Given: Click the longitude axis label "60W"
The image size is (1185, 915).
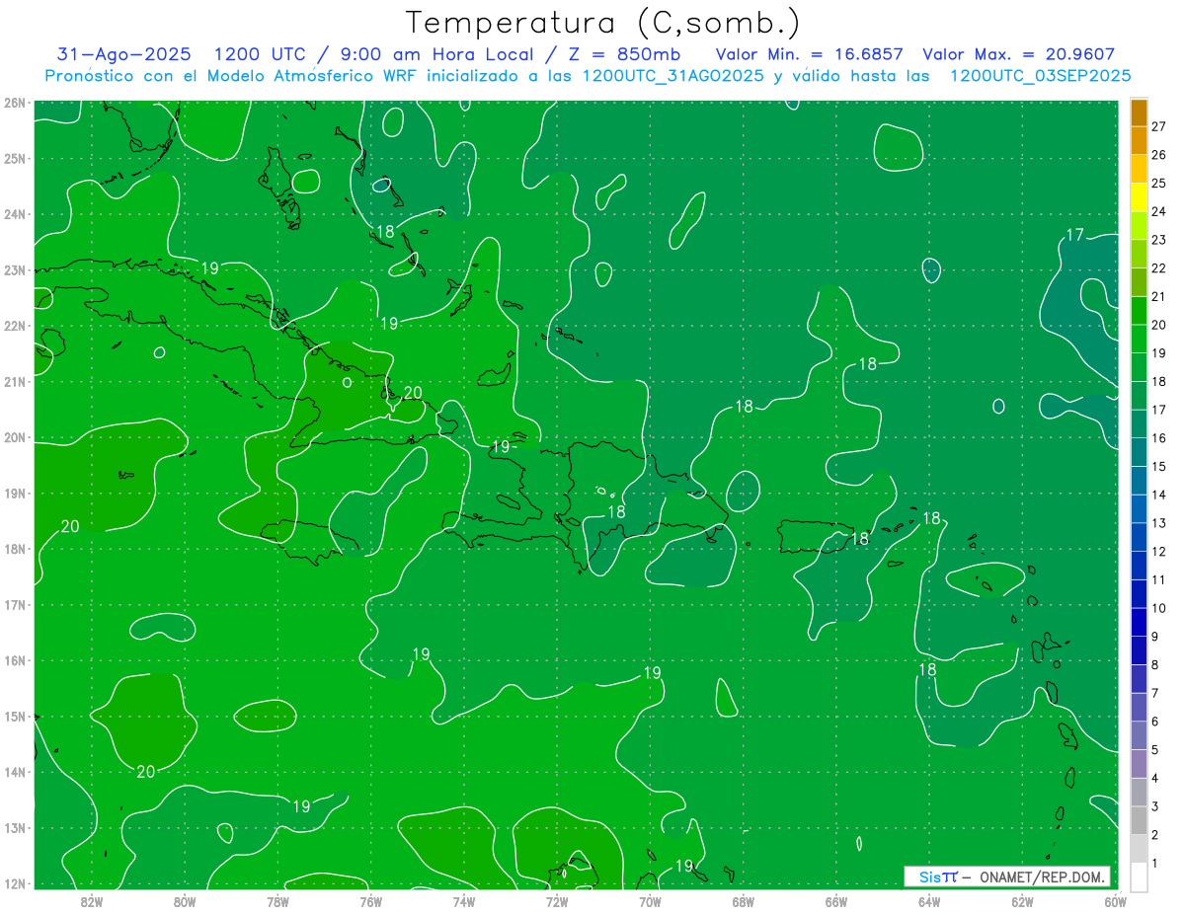Looking at the screenshot, I should 1116,900.
